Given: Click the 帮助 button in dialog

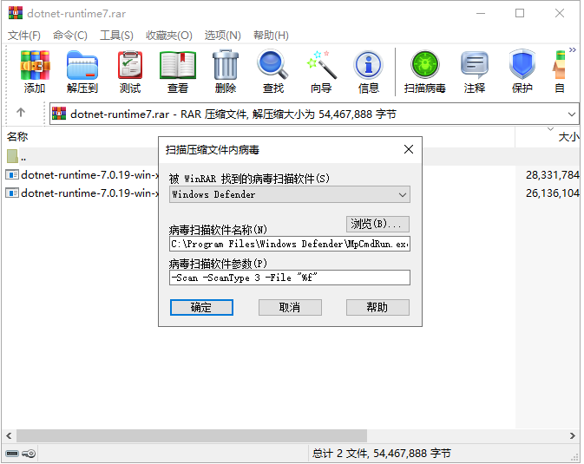Looking at the screenshot, I should [x=377, y=307].
